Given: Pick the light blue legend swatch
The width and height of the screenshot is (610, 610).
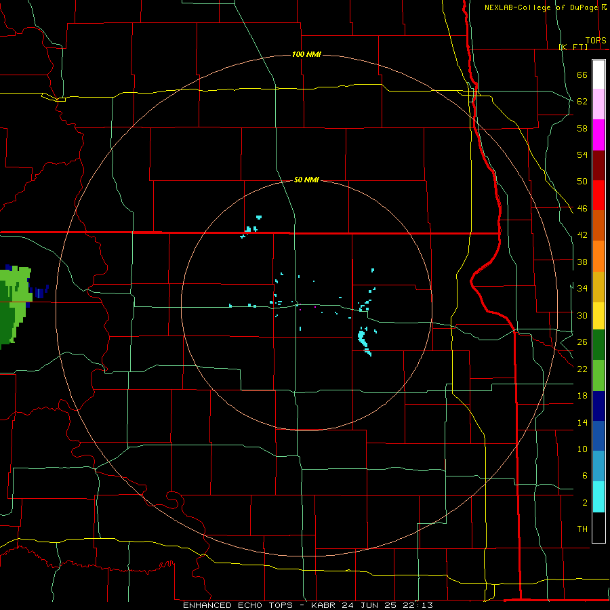Looking at the screenshot, I should 598,466.
